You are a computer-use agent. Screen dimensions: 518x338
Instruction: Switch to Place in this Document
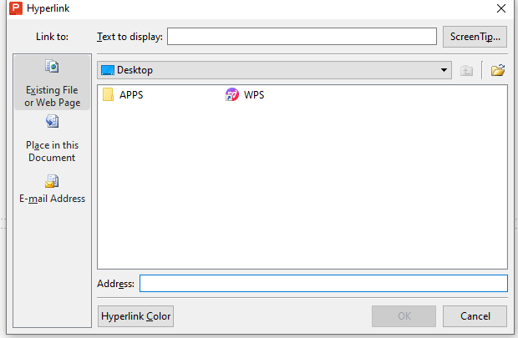52,139
